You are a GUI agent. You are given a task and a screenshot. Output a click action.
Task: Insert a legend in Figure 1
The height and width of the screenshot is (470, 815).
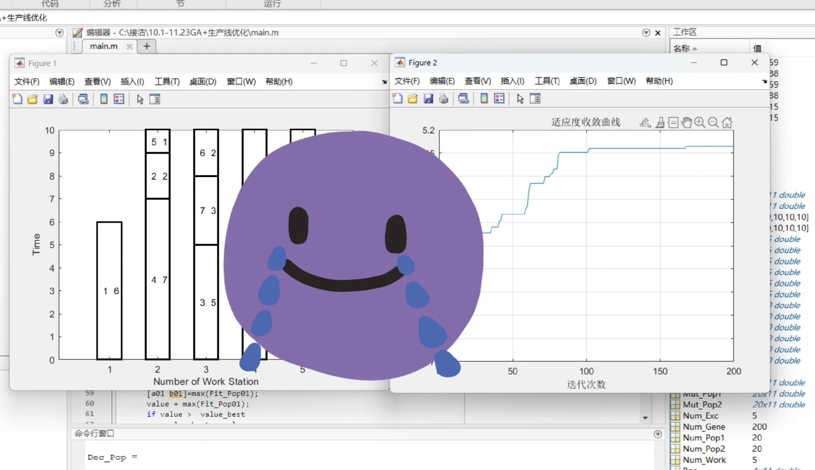pos(119,99)
